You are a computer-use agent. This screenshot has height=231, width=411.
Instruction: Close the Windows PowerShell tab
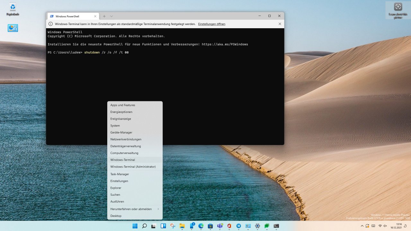tap(95, 16)
